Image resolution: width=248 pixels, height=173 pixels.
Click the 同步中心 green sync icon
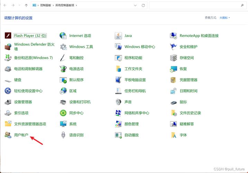pos(63,113)
